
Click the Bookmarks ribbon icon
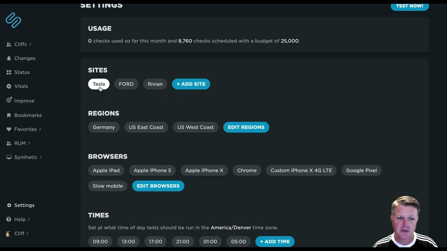click(9, 115)
